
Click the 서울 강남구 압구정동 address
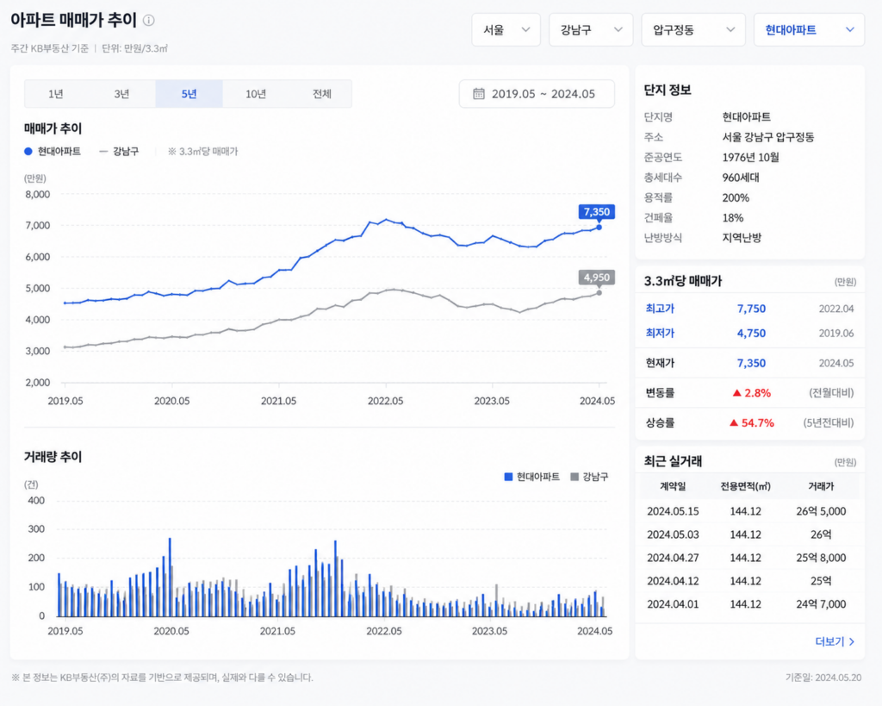(x=767, y=137)
